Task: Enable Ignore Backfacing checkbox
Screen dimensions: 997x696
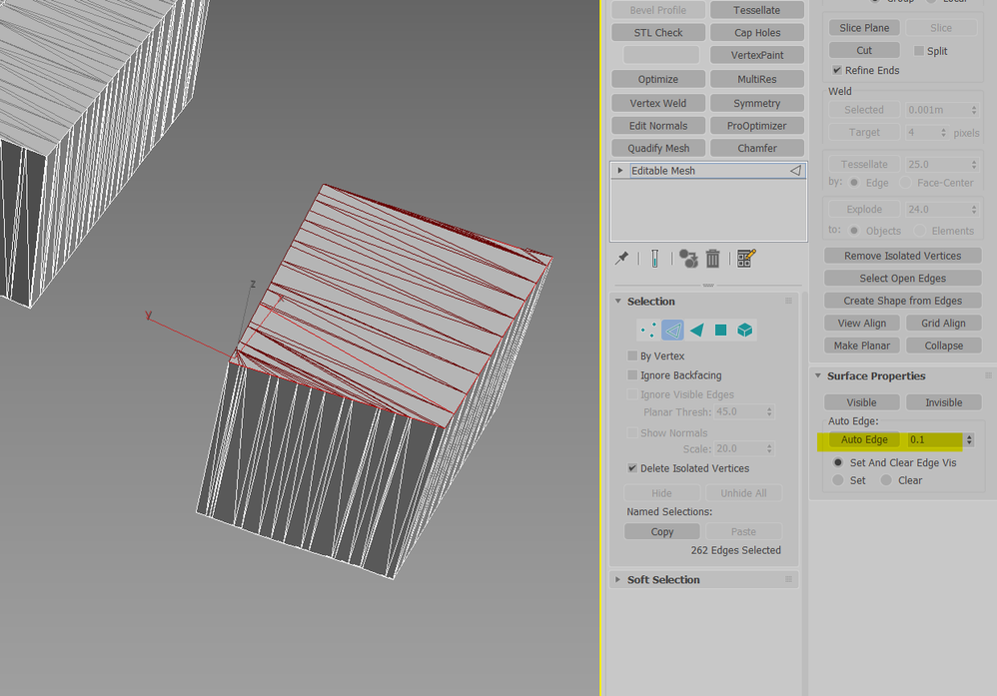Action: pos(632,375)
